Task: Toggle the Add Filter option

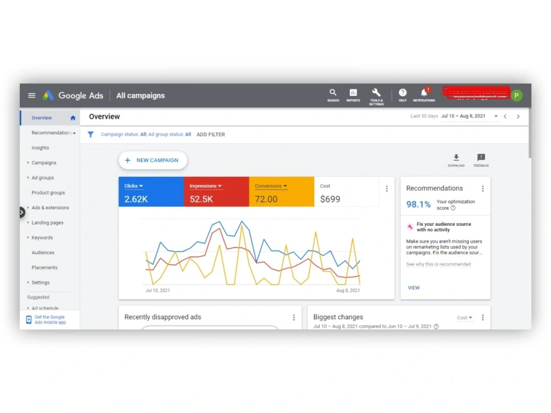Action: tap(210, 134)
